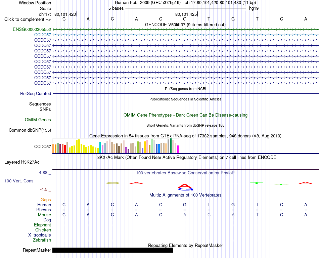Click the Sequences track label
This screenshot has width=319, height=258.
coord(40,104)
